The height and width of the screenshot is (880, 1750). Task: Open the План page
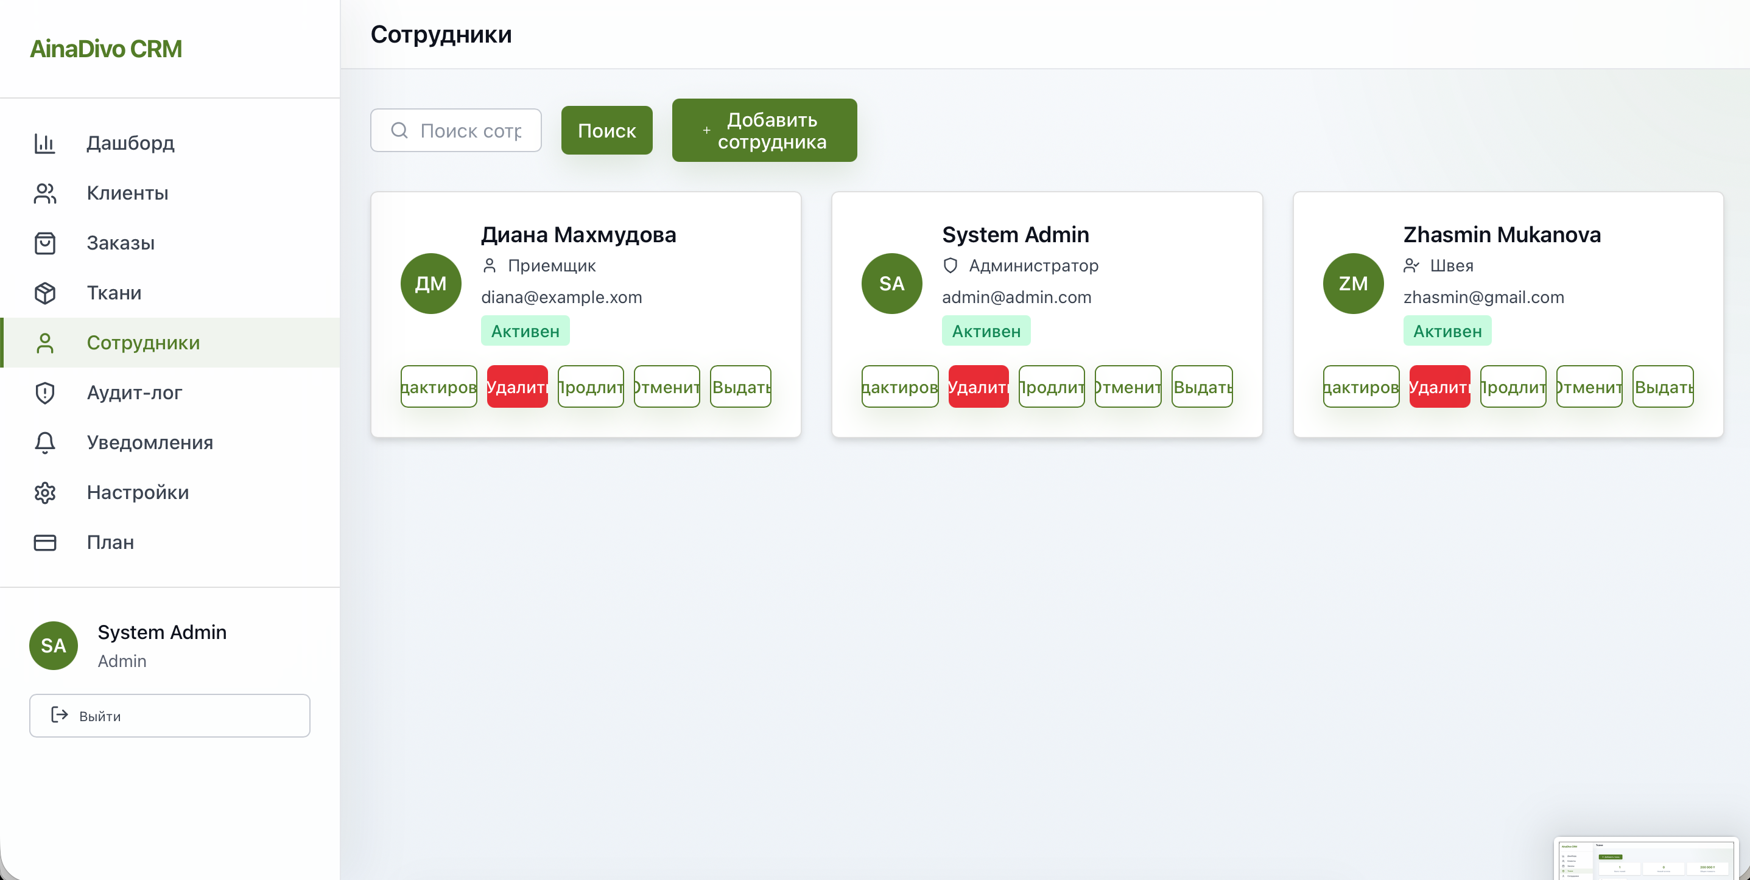tap(170, 542)
